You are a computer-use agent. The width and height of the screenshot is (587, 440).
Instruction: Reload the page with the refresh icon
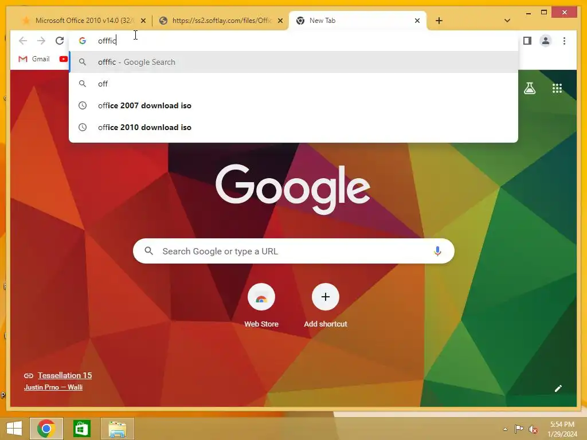pyautogui.click(x=60, y=41)
